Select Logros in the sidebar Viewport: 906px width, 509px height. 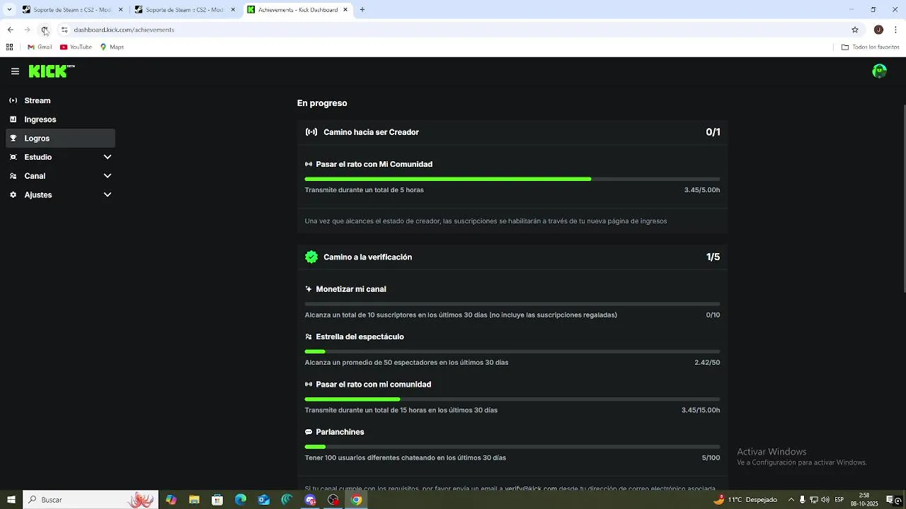(x=60, y=139)
